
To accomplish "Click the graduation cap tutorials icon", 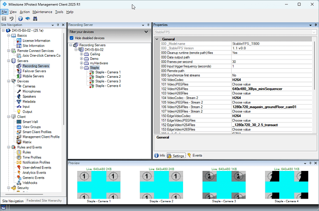I will tap(28, 18).
